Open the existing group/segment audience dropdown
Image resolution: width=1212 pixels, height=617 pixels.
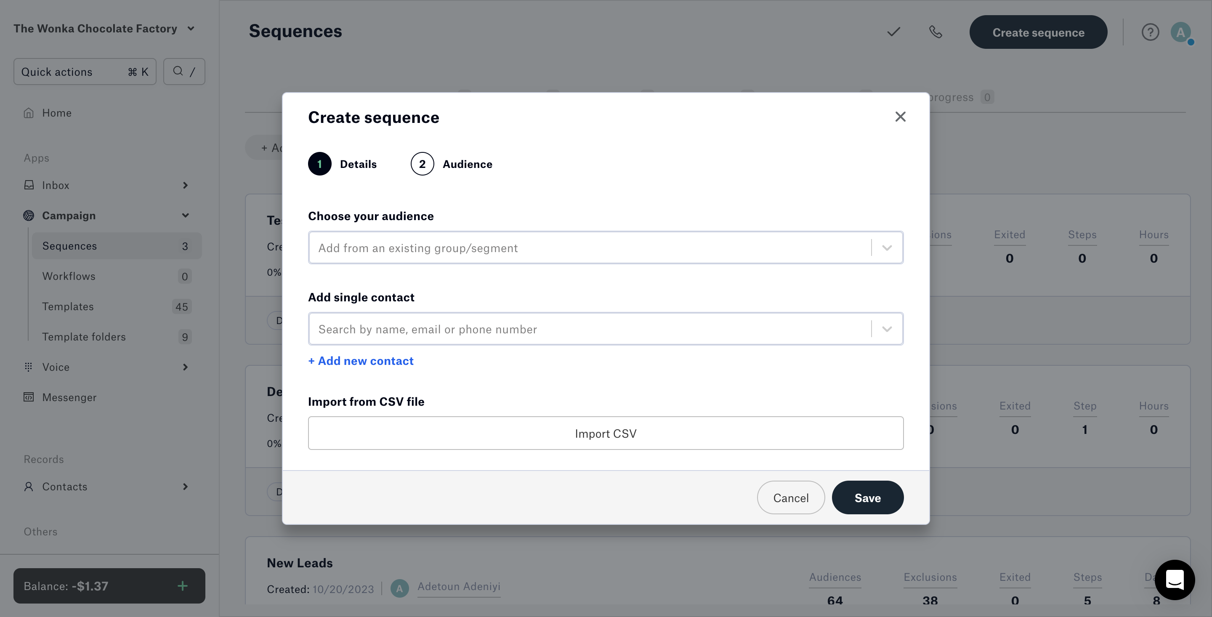606,247
